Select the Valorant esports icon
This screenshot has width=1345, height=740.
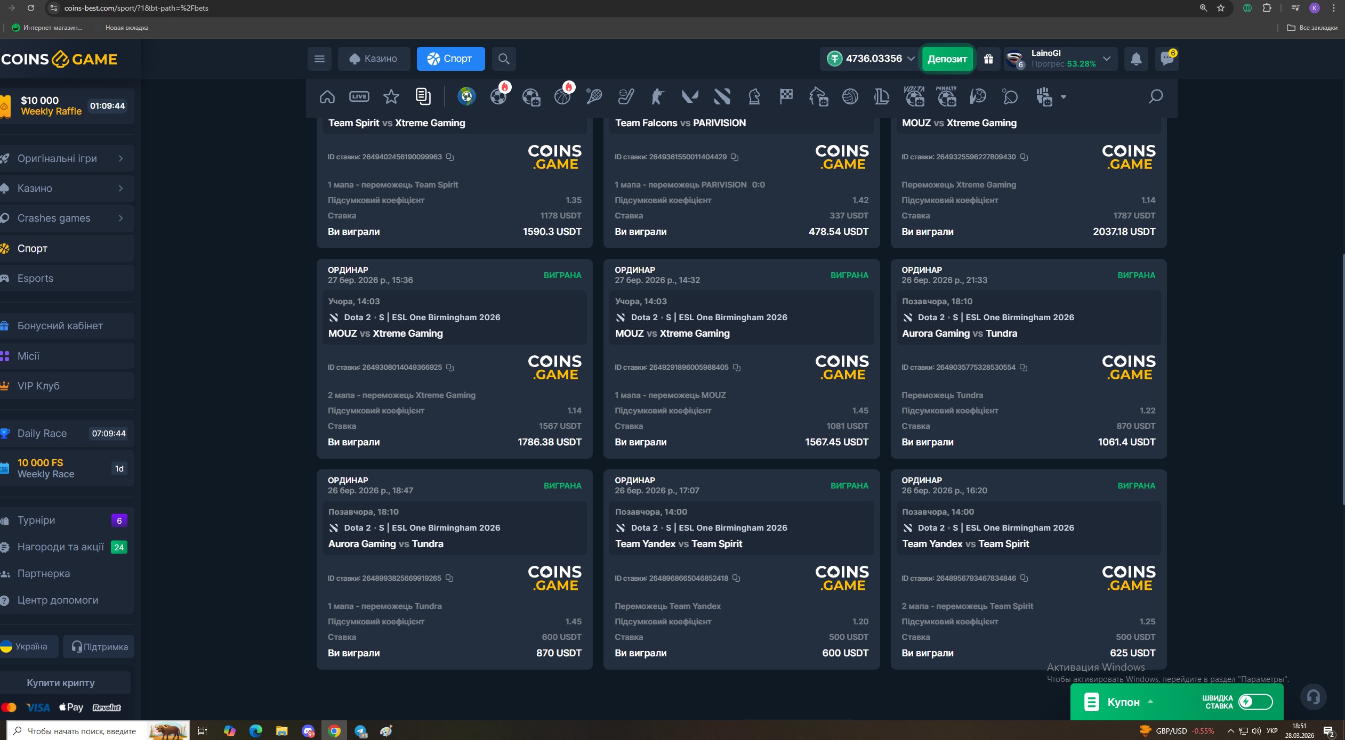[690, 96]
